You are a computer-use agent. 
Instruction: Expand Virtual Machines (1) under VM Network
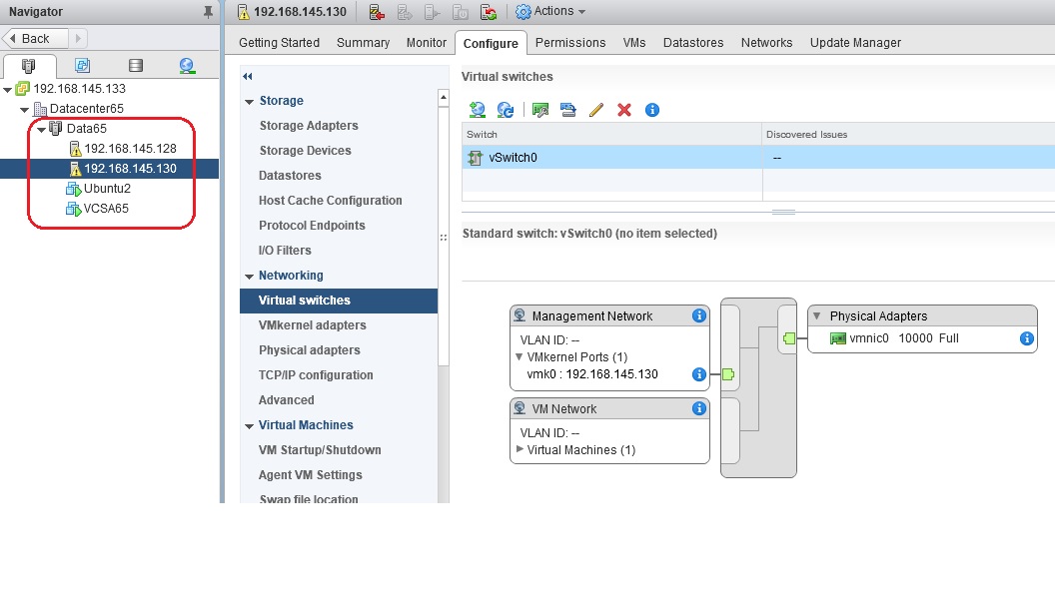pos(520,450)
